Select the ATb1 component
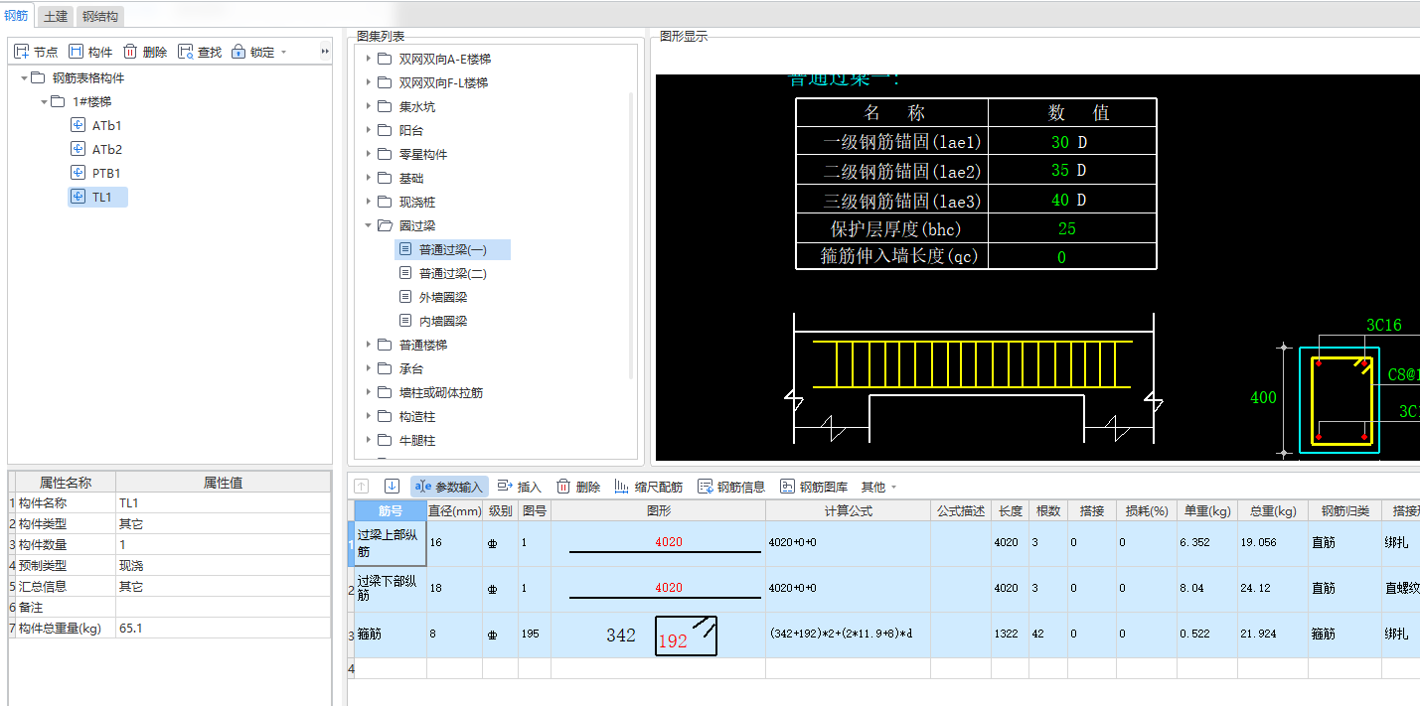Screen dimensions: 1420x706 [x=106, y=126]
